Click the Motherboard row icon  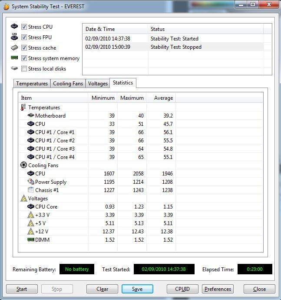(x=31, y=115)
